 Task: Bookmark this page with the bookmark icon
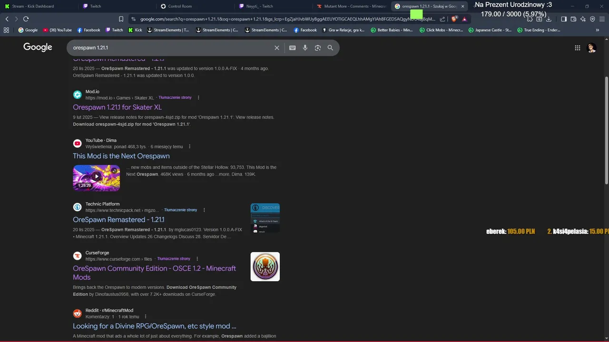tap(121, 19)
